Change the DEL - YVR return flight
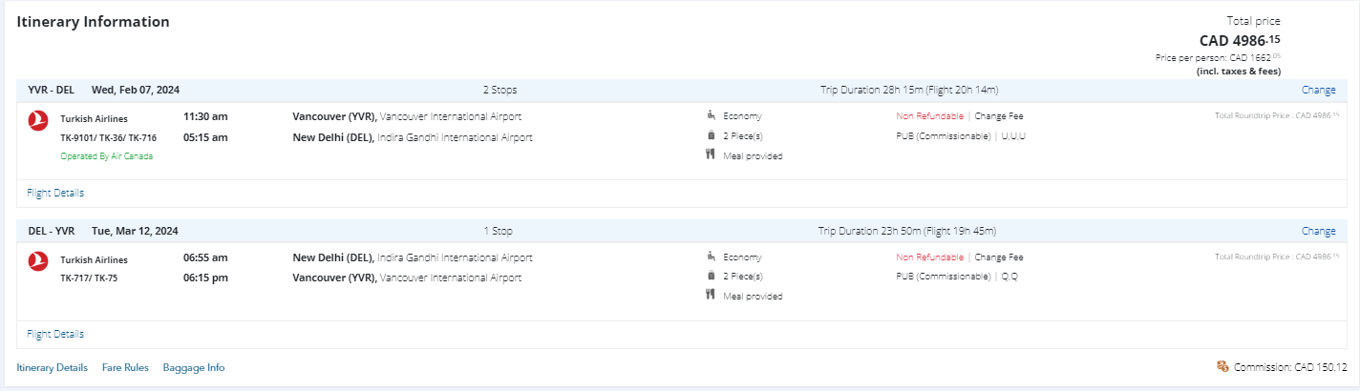Image resolution: width=1360 pixels, height=391 pixels. pos(1318,231)
